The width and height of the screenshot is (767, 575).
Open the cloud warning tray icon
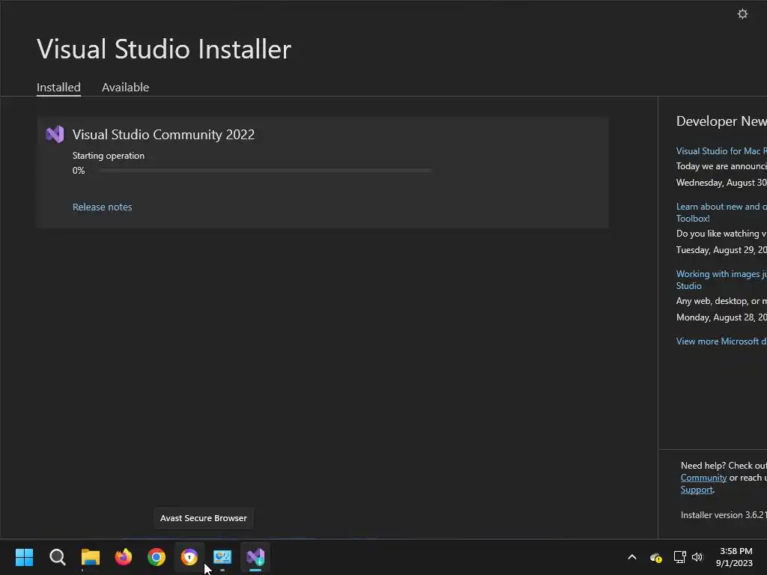tap(656, 557)
